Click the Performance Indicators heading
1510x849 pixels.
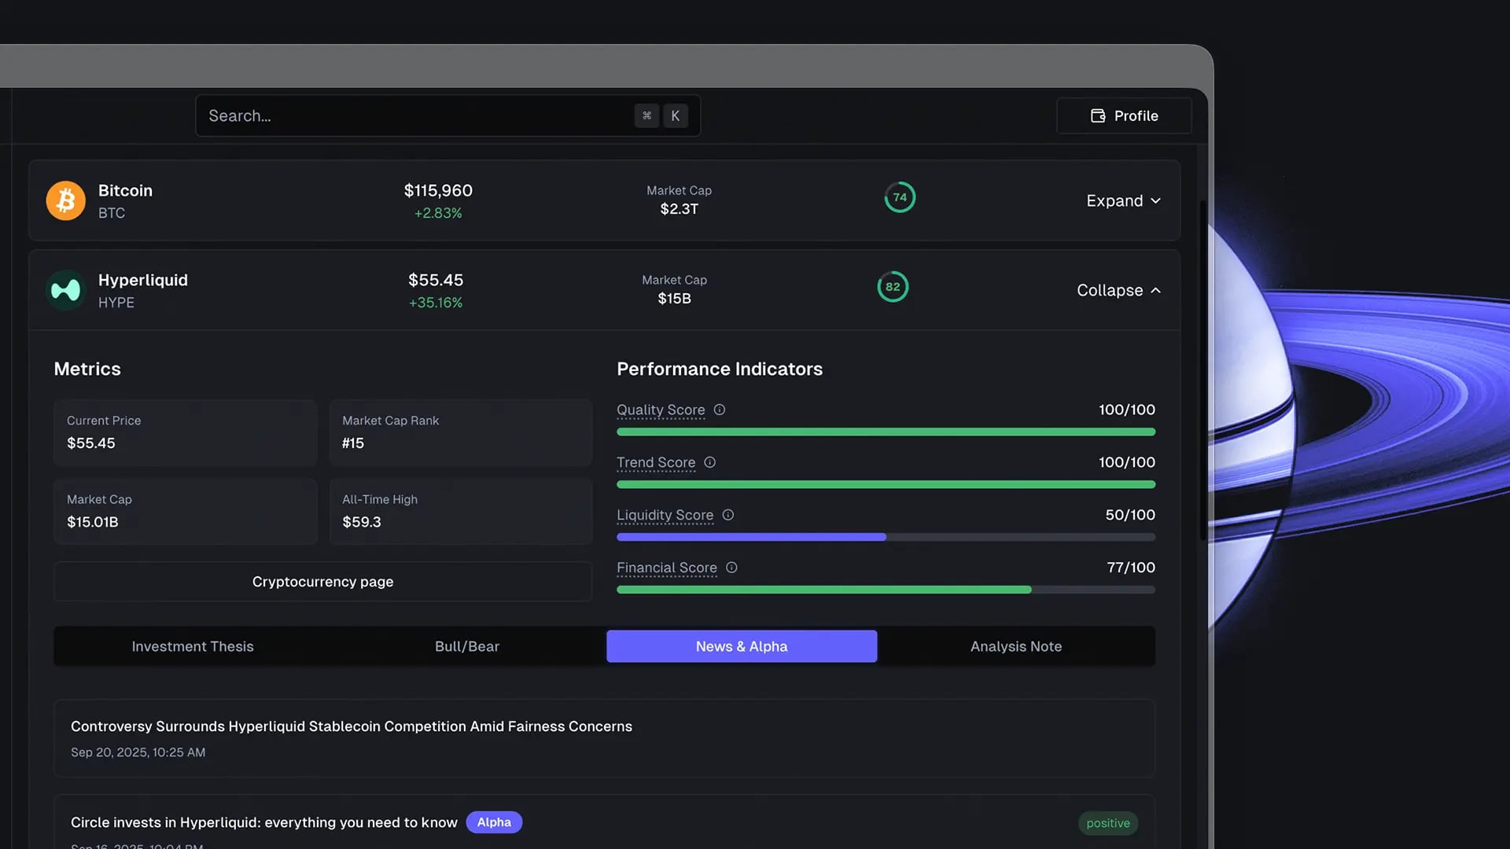(720, 369)
